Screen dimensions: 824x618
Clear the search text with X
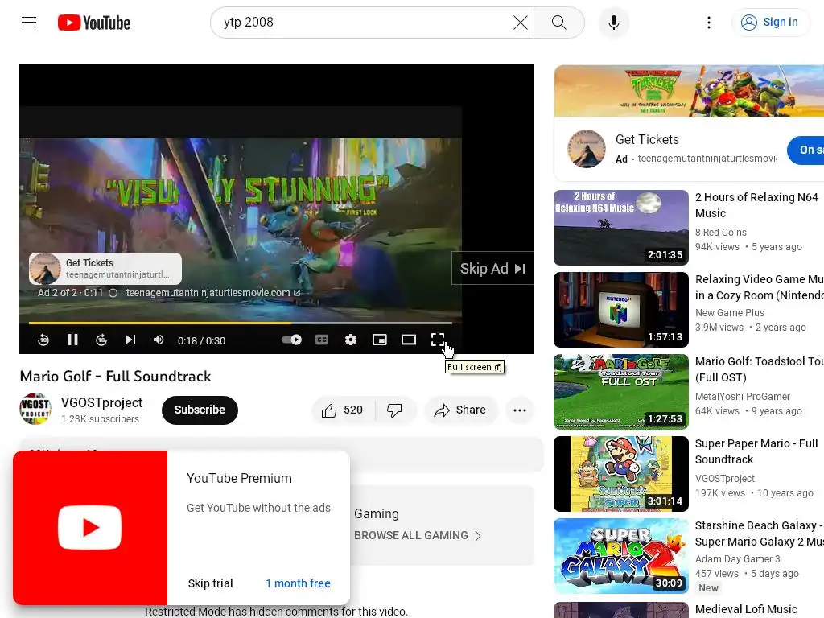521,22
